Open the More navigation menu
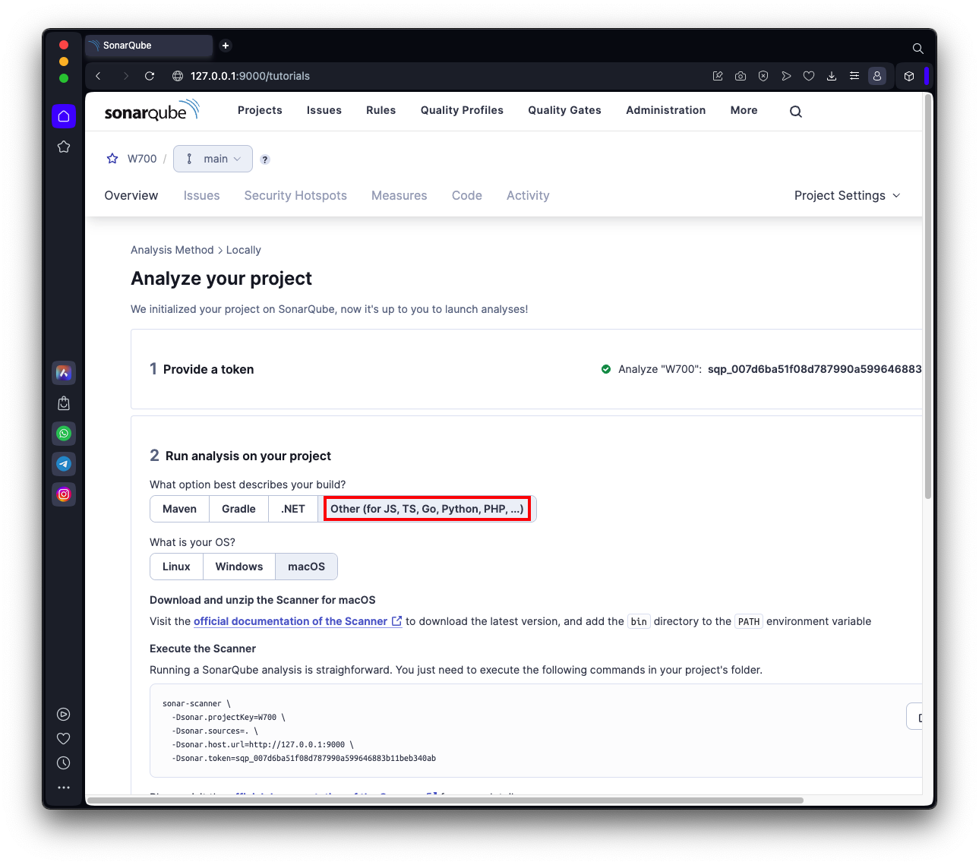Image resolution: width=979 pixels, height=865 pixels. (x=744, y=110)
